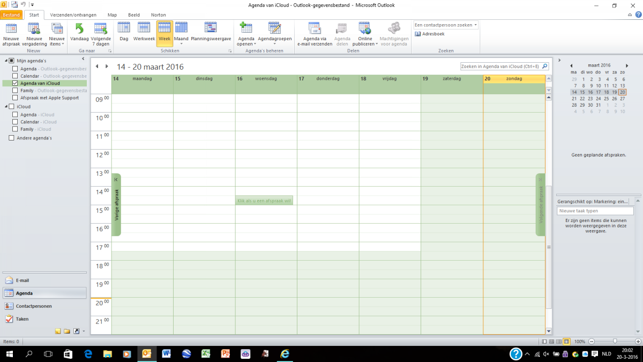The height and width of the screenshot is (362, 643).
Task: Open the Contactpersonen navigation pane
Action: coord(44,306)
